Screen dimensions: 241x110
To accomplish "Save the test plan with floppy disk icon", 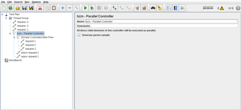I will [24, 8].
